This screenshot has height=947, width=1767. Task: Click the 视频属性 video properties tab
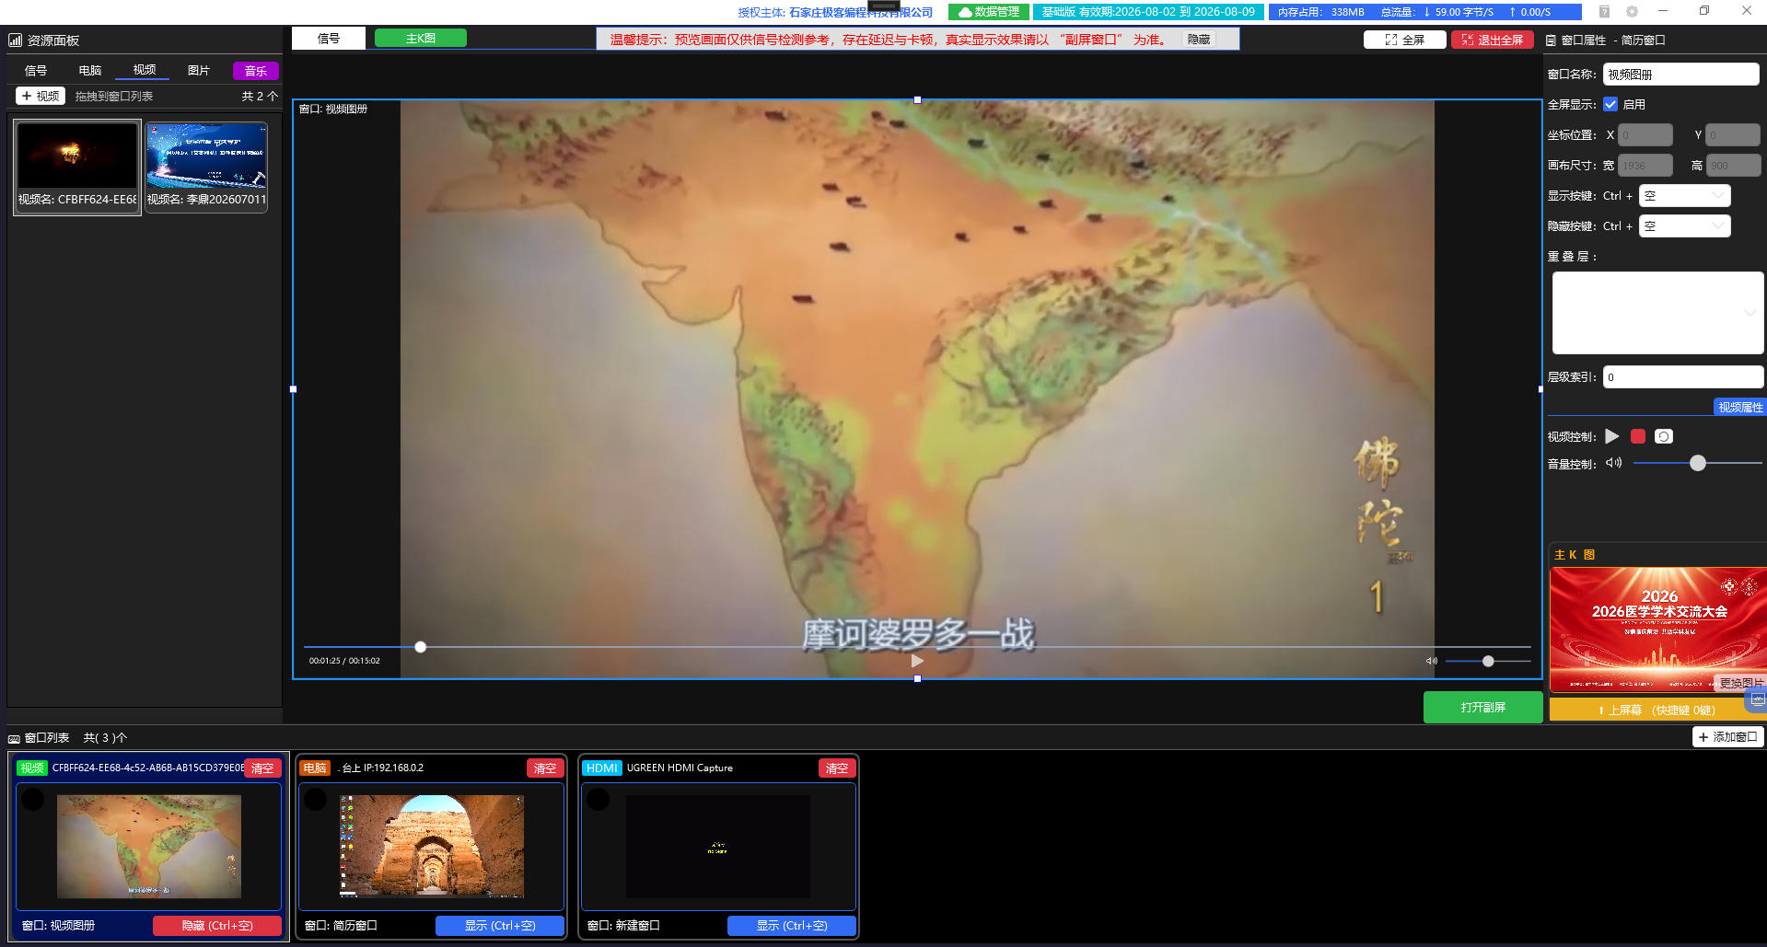(1739, 407)
